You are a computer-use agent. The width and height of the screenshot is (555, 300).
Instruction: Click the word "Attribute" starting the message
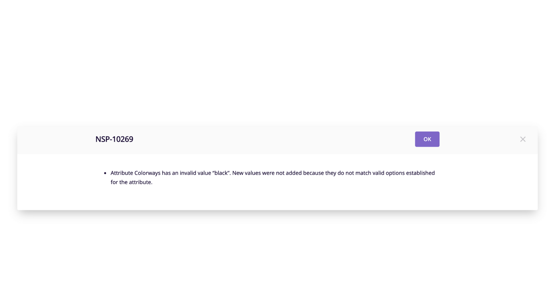[122, 173]
